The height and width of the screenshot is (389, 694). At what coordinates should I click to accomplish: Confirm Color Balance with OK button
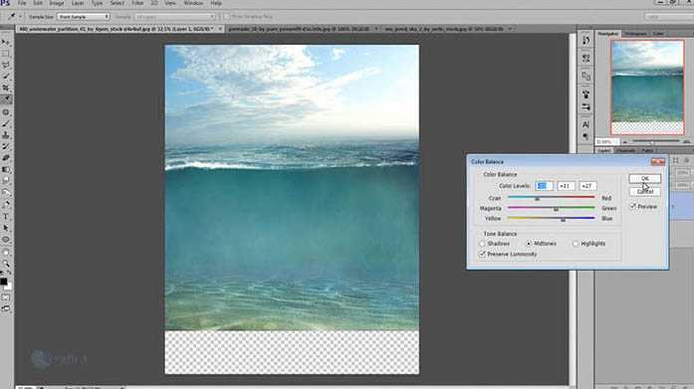point(645,179)
